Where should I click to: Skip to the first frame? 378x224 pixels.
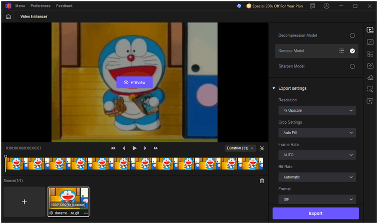point(113,148)
